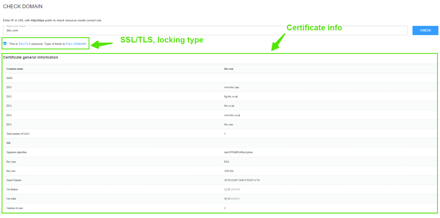The height and width of the screenshot is (218, 440).
Task: Click the certificate serial number value
Action: tap(242, 180)
